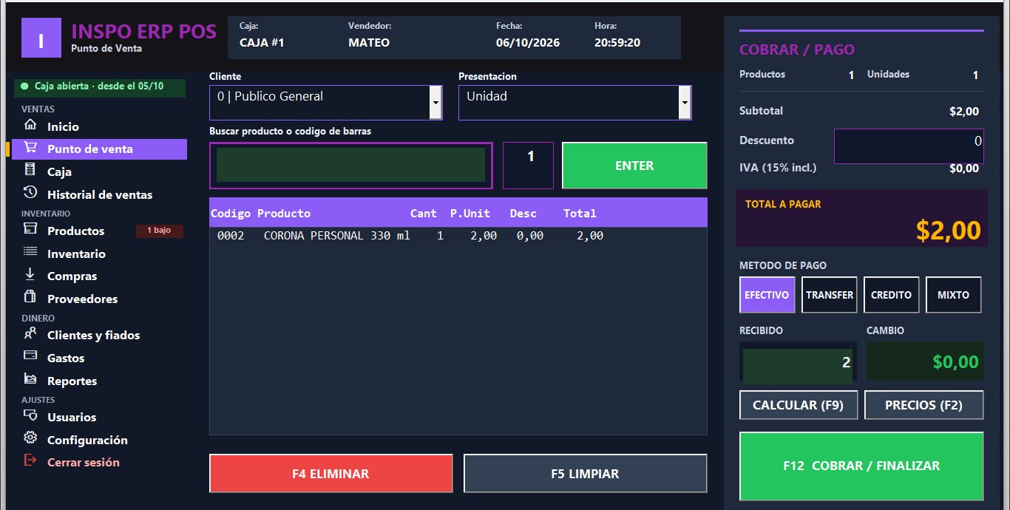Viewport: 1010px width, 510px height.
Task: Click the product barcode search field
Action: coord(350,166)
